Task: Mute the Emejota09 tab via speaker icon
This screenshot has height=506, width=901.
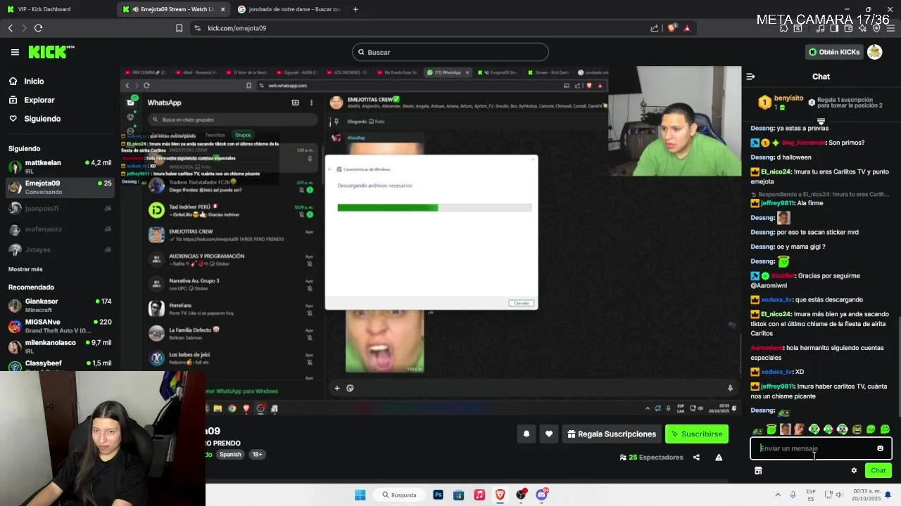Action: [x=135, y=9]
